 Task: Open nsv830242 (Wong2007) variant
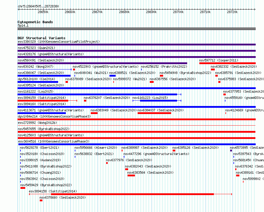point(36,67)
